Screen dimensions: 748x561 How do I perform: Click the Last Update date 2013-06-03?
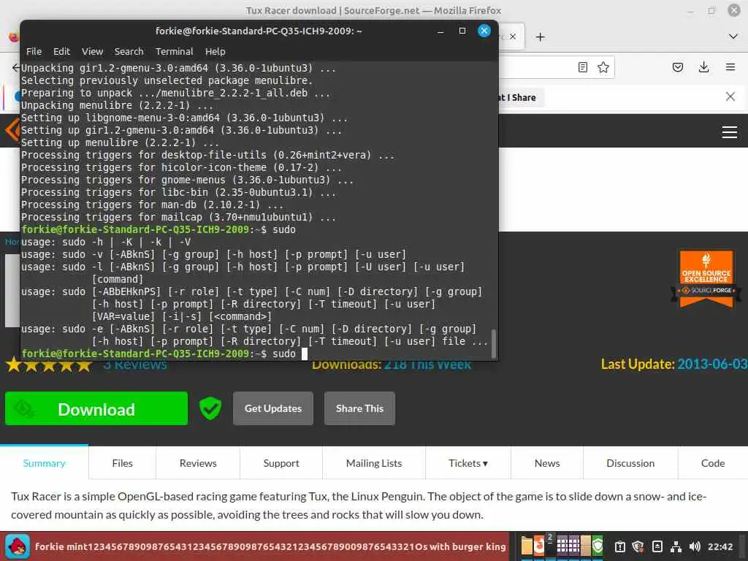click(712, 364)
